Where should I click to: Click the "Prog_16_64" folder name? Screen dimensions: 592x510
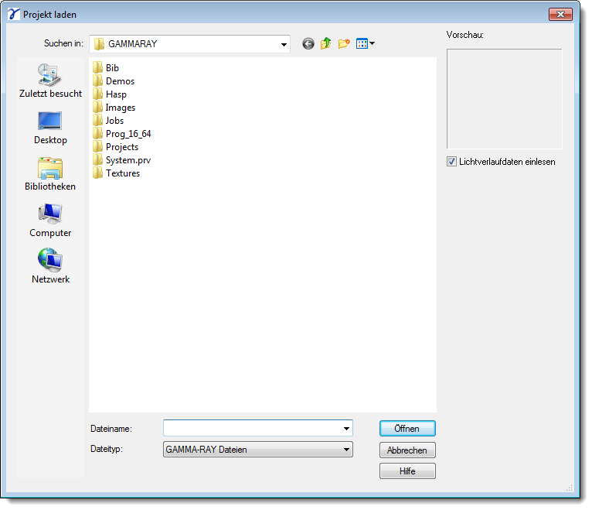[x=128, y=134]
